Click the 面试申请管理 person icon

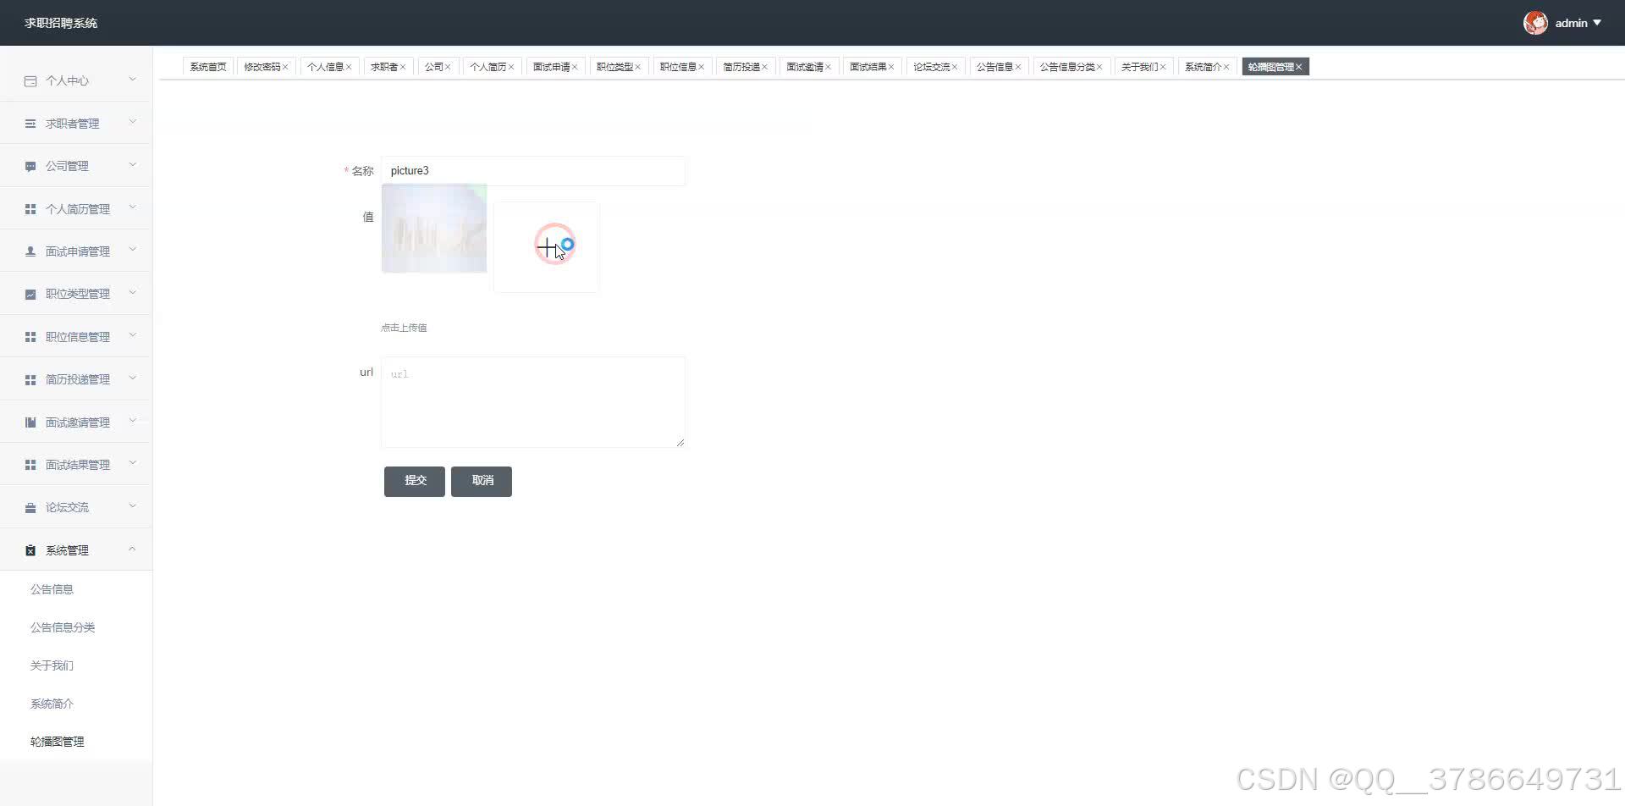pyautogui.click(x=30, y=251)
